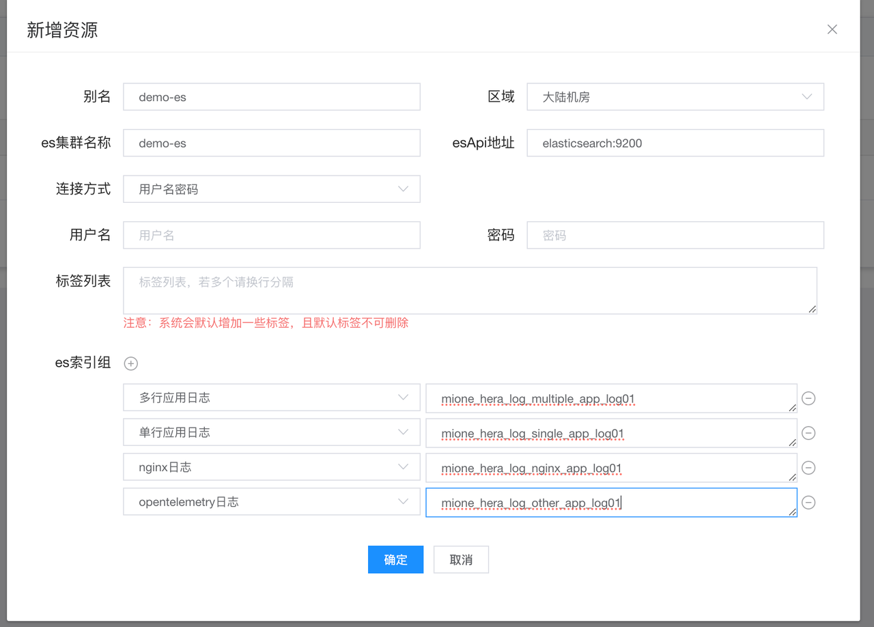Click the esApi地址 label
Viewport: 874px width, 627px height.
483,143
